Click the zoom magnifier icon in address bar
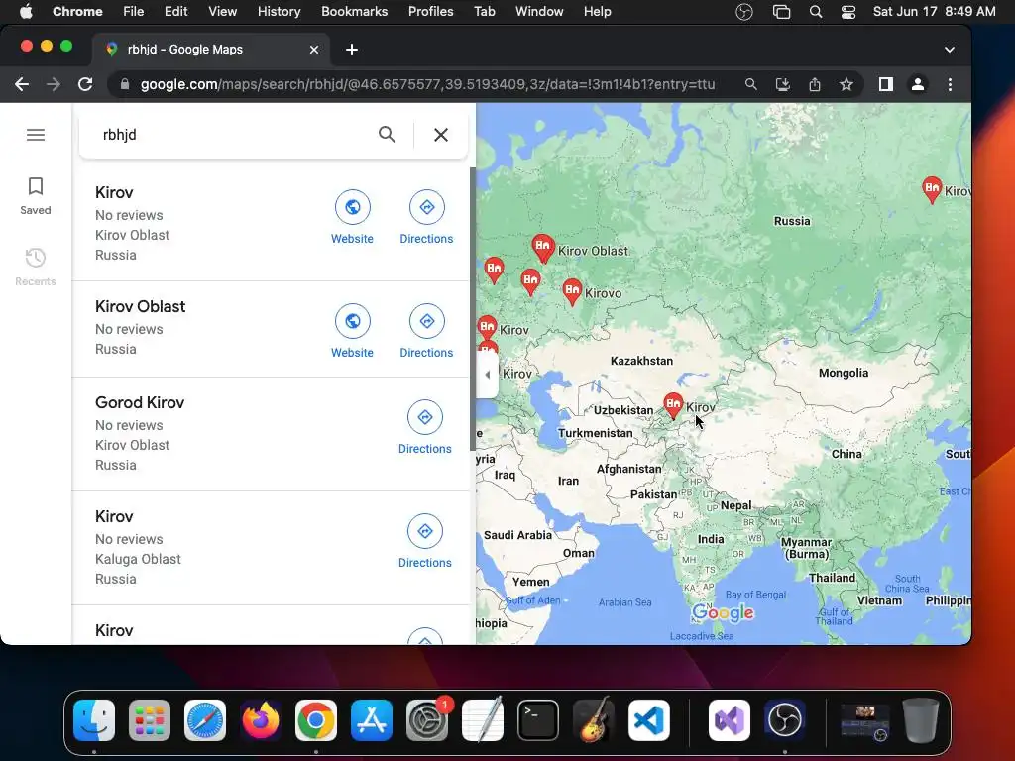This screenshot has width=1015, height=761. pos(751,84)
